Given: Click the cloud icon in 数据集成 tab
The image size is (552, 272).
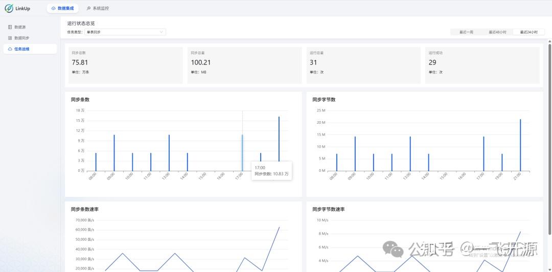Looking at the screenshot, I should click(53, 8).
